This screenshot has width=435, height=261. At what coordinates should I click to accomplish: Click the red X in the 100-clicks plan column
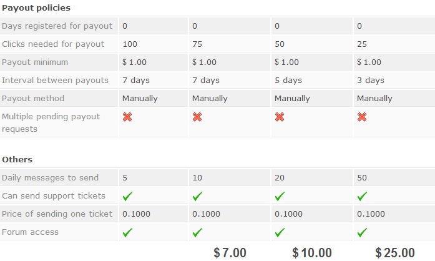[x=127, y=117]
